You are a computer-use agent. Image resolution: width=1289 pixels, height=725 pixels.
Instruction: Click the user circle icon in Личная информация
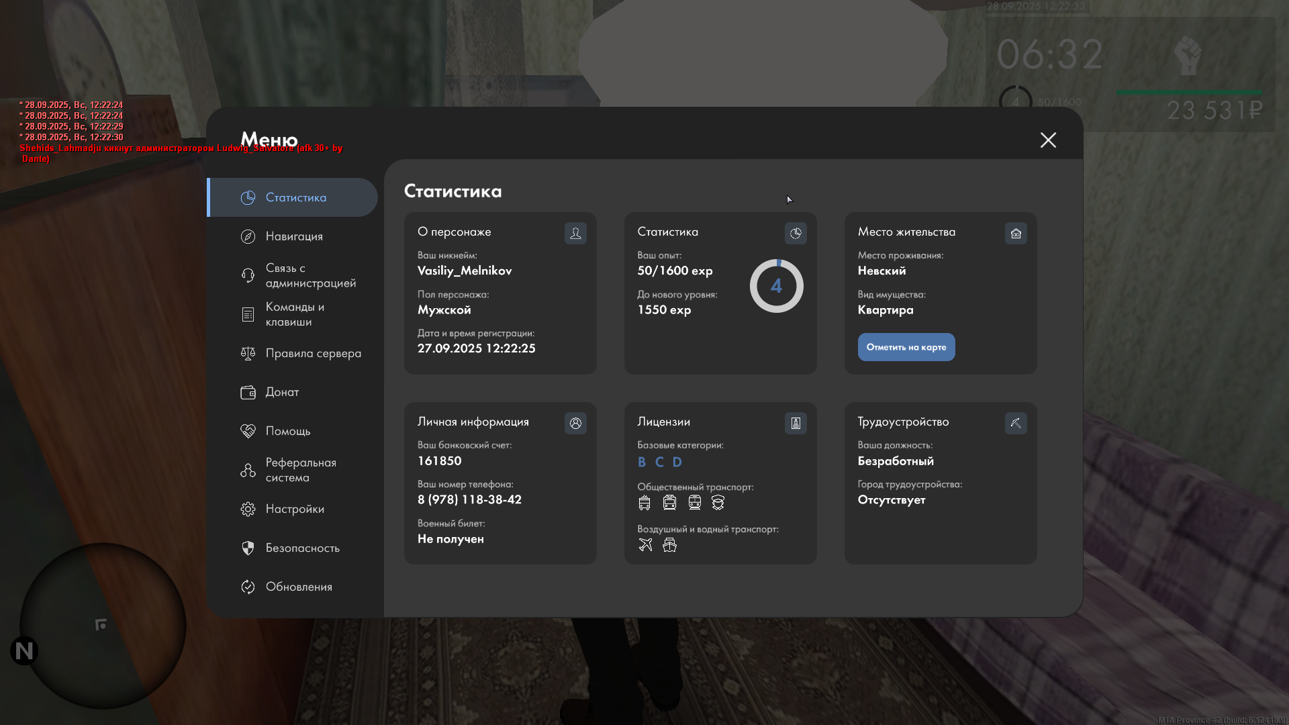[575, 423]
